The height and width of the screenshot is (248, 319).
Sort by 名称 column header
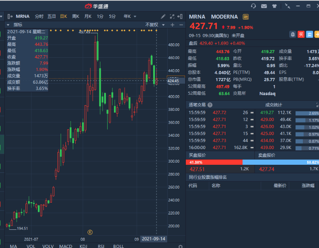(216, 186)
